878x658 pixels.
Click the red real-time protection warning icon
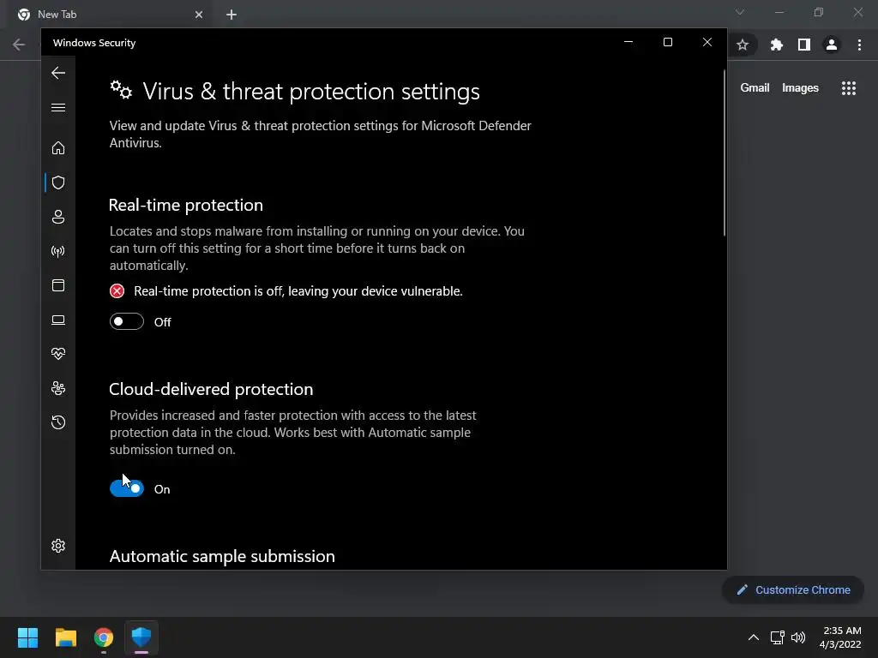click(117, 291)
